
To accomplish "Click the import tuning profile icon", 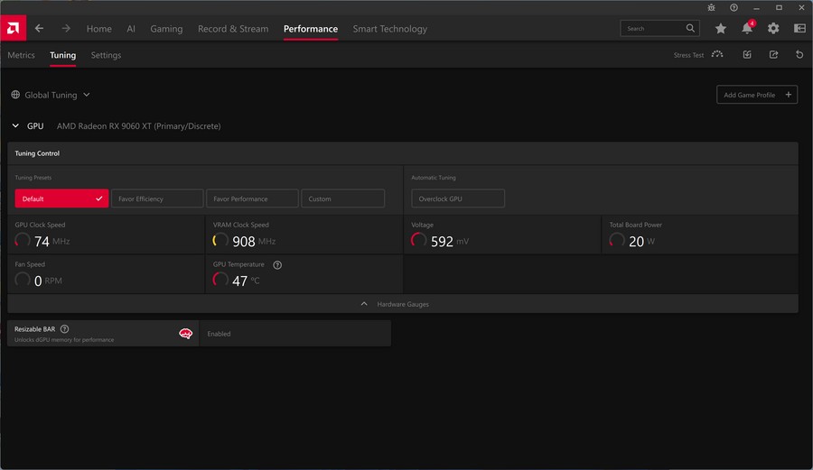I will click(747, 54).
